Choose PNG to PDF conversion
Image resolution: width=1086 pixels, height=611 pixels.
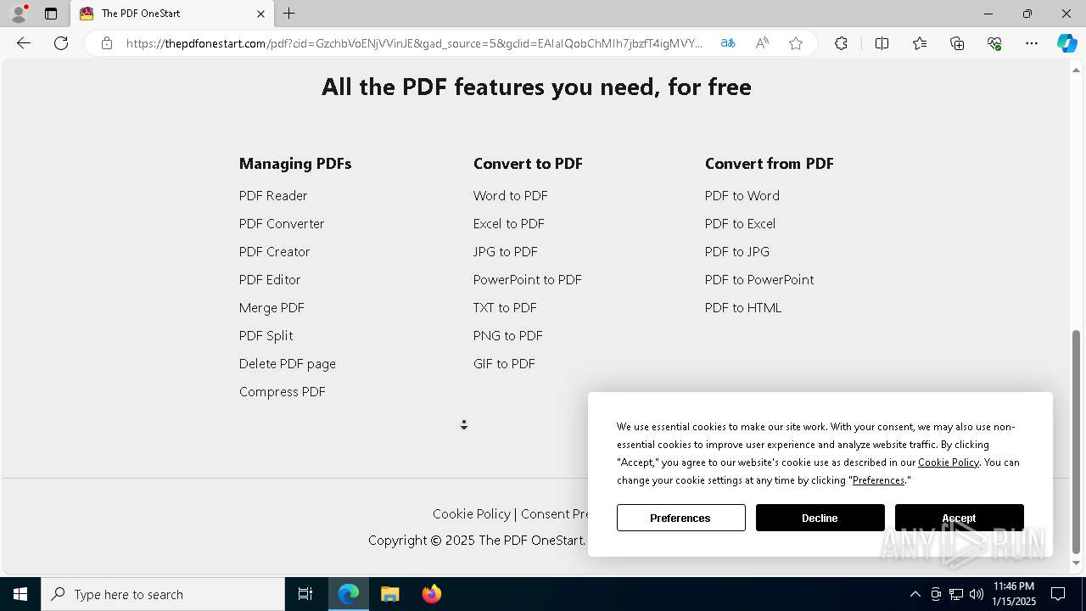(x=508, y=335)
